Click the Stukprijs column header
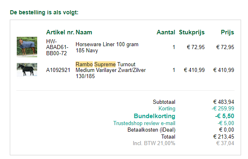 click(192, 32)
